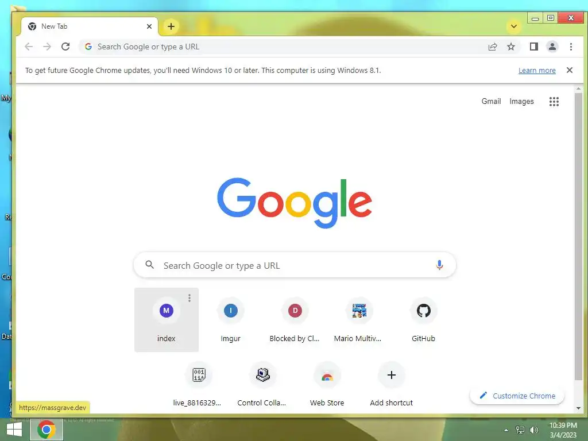The height and width of the screenshot is (441, 588).
Task: Click the Customize Chrome button
Action: click(517, 396)
